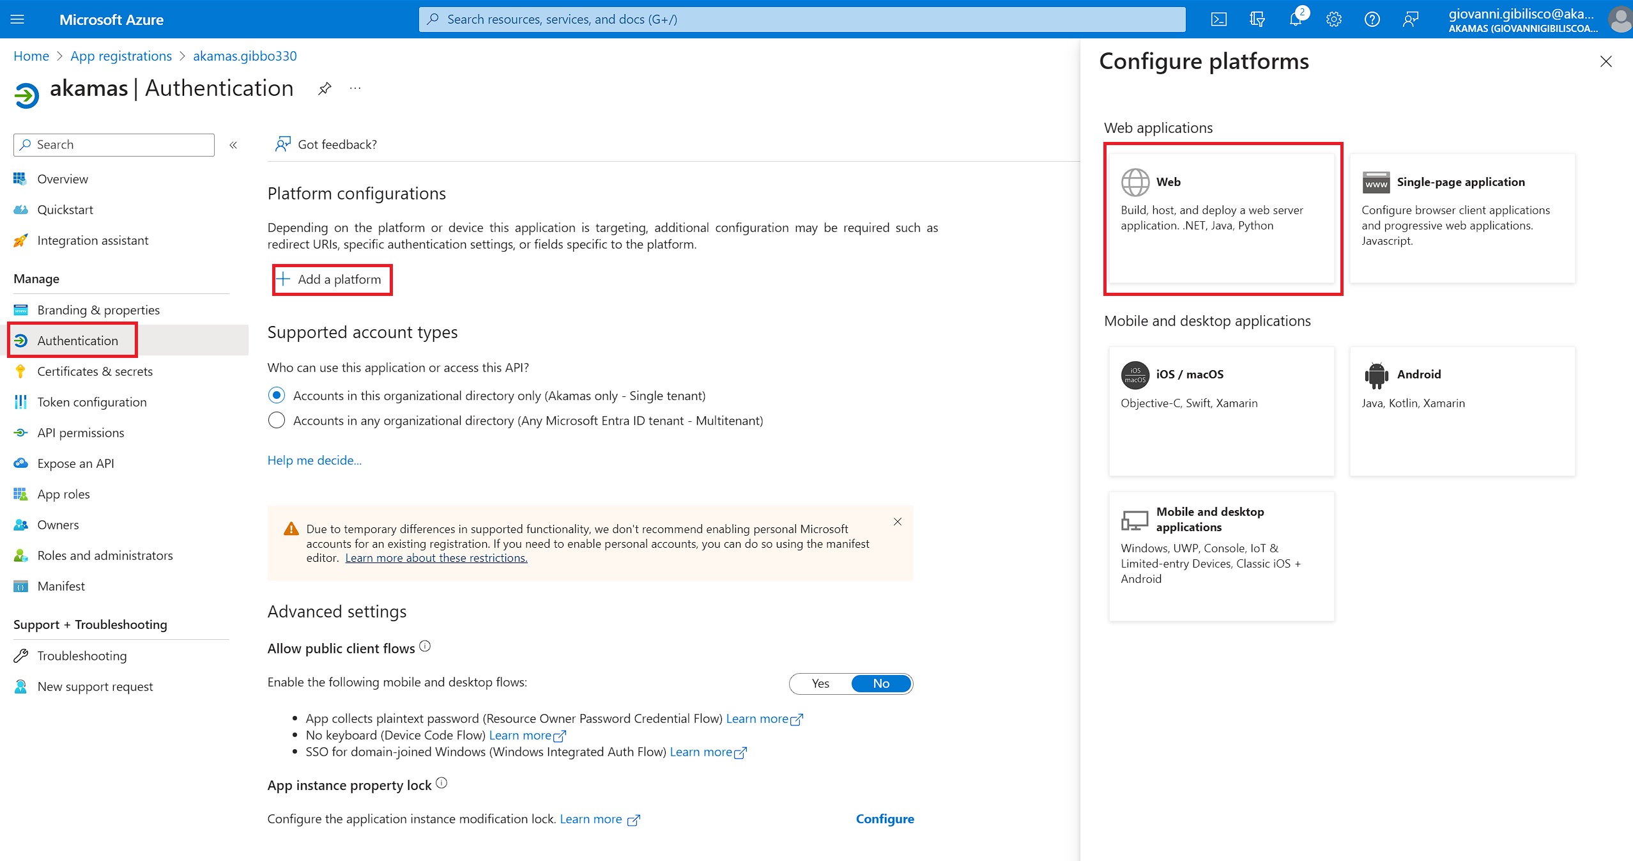1633x861 pixels.
Task: Choose the Web platform card
Action: click(x=1222, y=217)
